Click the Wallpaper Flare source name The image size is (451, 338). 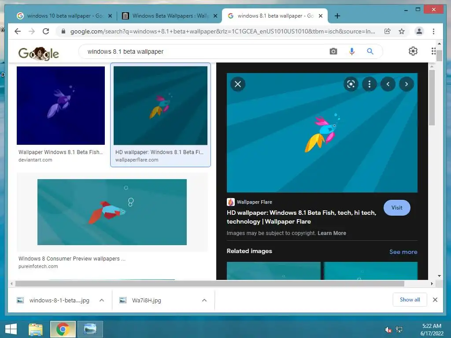[254, 202]
